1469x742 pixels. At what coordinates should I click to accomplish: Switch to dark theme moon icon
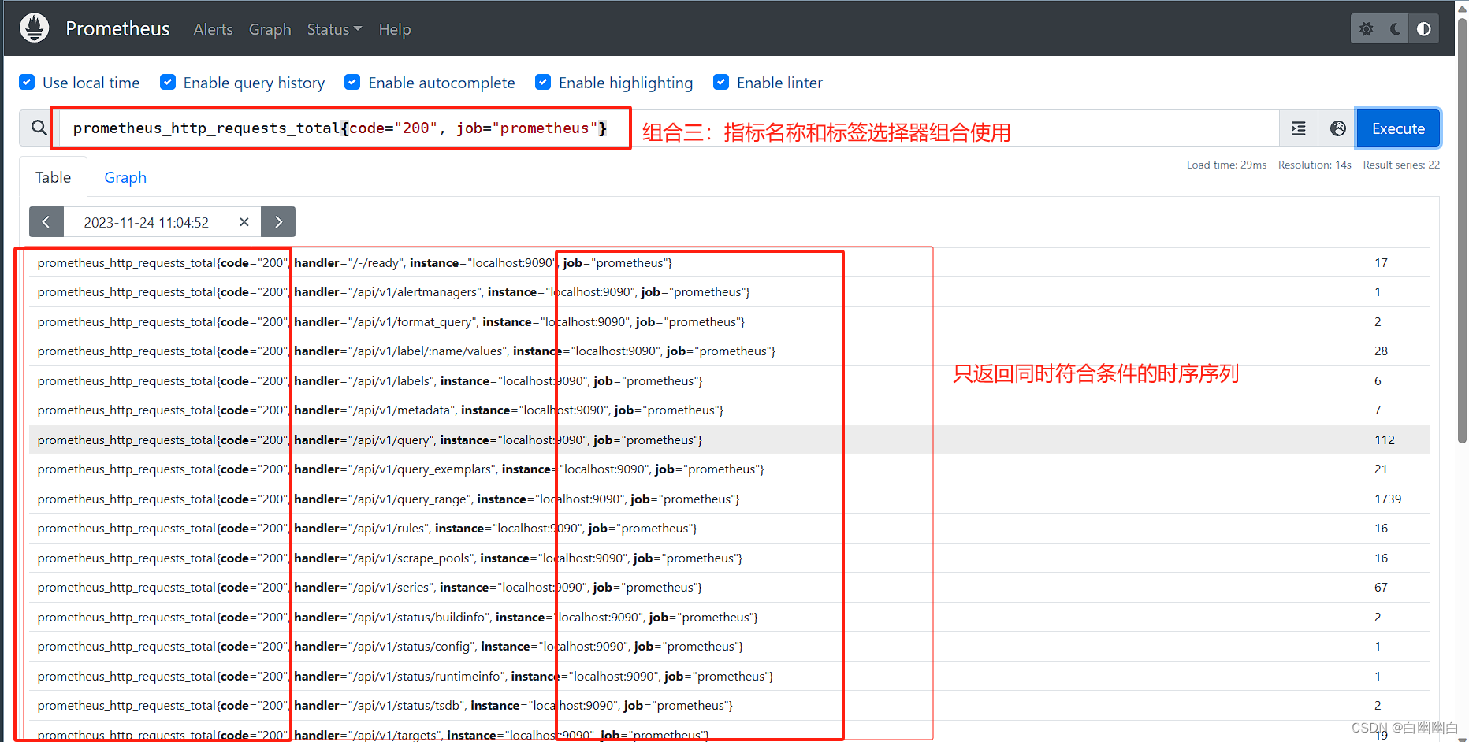(x=1395, y=29)
